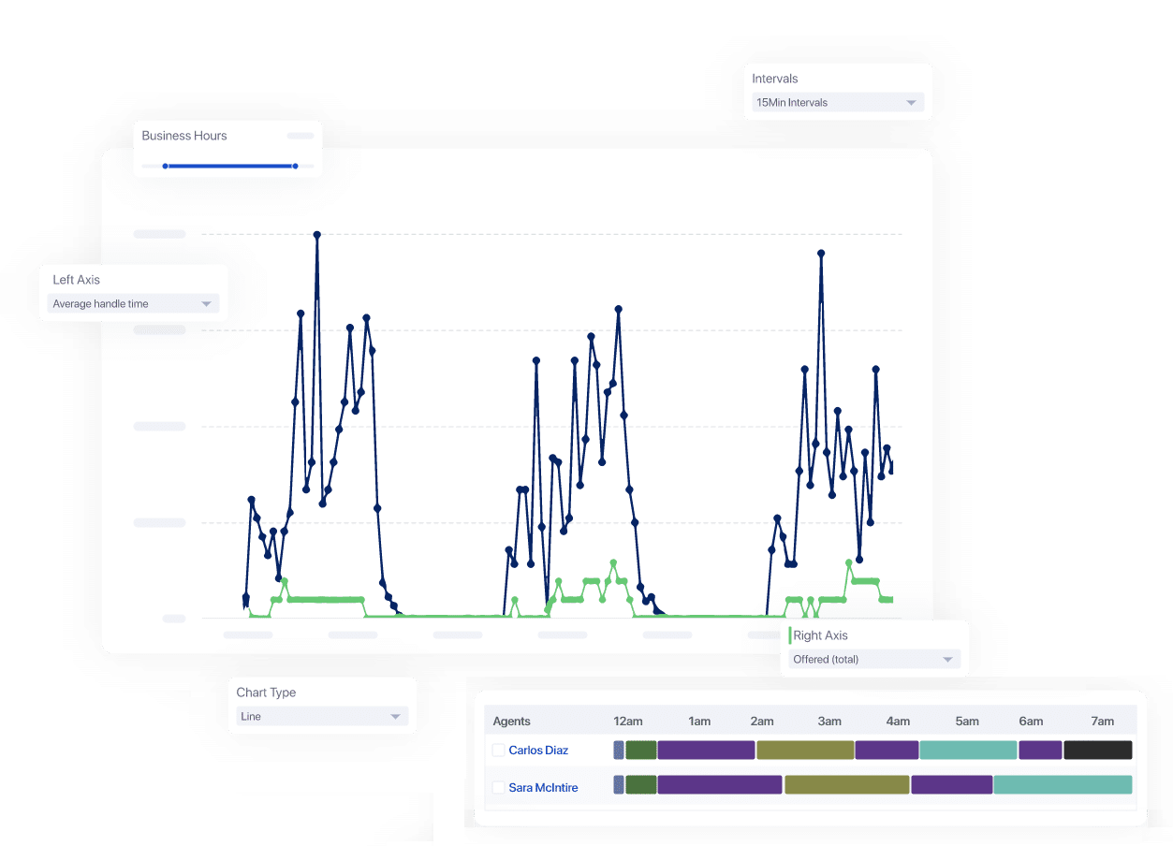Click the Business Hours slider right endpoint

tap(296, 165)
